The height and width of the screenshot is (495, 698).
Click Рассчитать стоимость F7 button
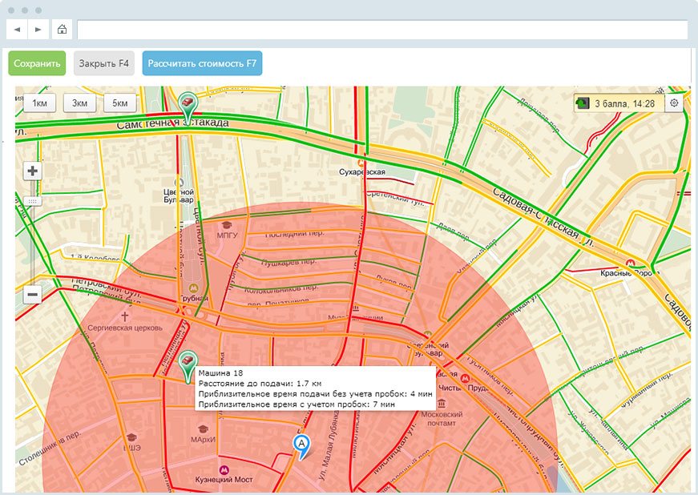pos(202,63)
